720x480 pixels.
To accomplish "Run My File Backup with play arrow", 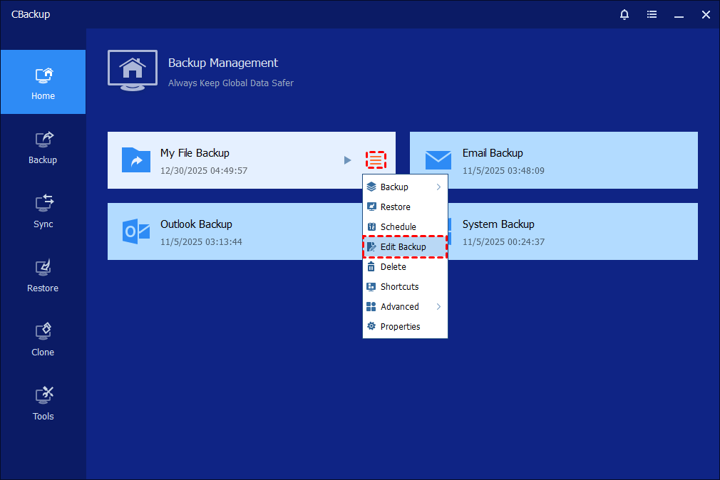I will coord(348,160).
